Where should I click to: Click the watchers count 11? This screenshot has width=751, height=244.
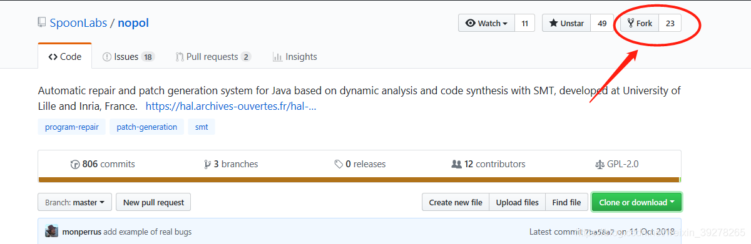coord(524,23)
